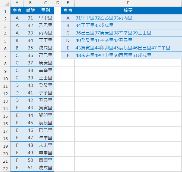Select column F header
The width and height of the screenshot is (182, 172).
pos(128,3)
